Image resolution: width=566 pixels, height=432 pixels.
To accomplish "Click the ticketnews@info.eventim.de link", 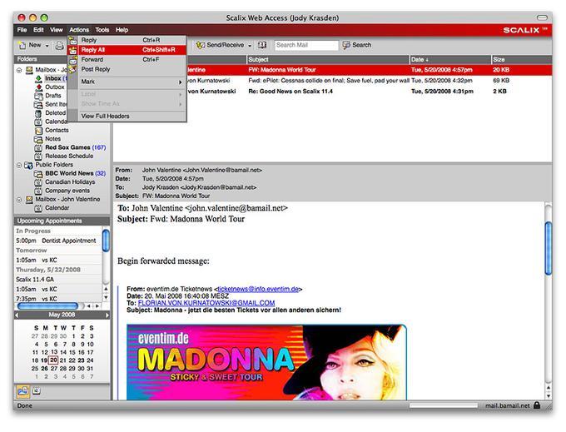I will click(258, 289).
